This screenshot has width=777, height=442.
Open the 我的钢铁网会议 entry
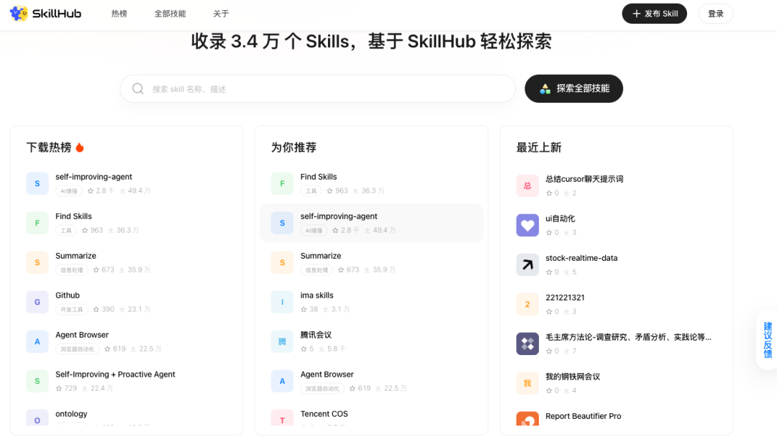[x=573, y=377]
